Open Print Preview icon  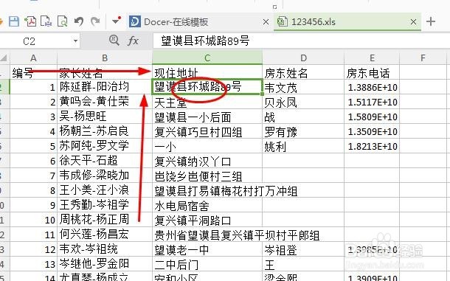(x=62, y=22)
